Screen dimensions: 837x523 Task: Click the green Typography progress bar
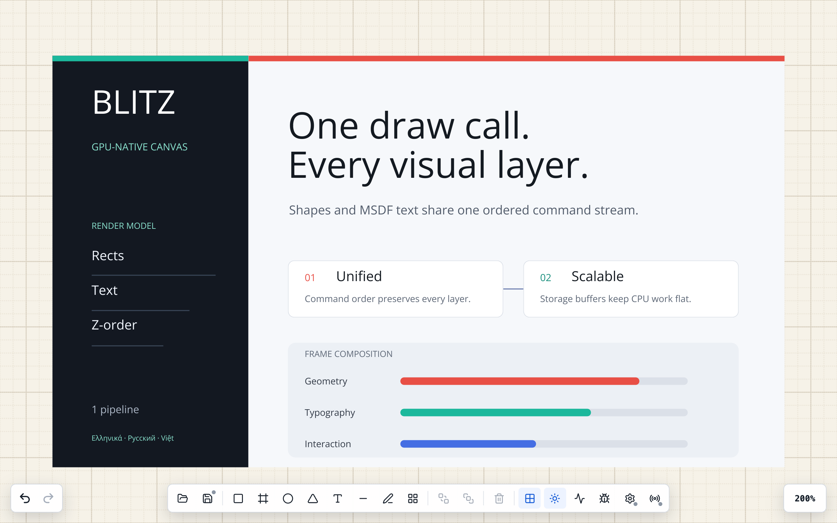[x=495, y=413]
